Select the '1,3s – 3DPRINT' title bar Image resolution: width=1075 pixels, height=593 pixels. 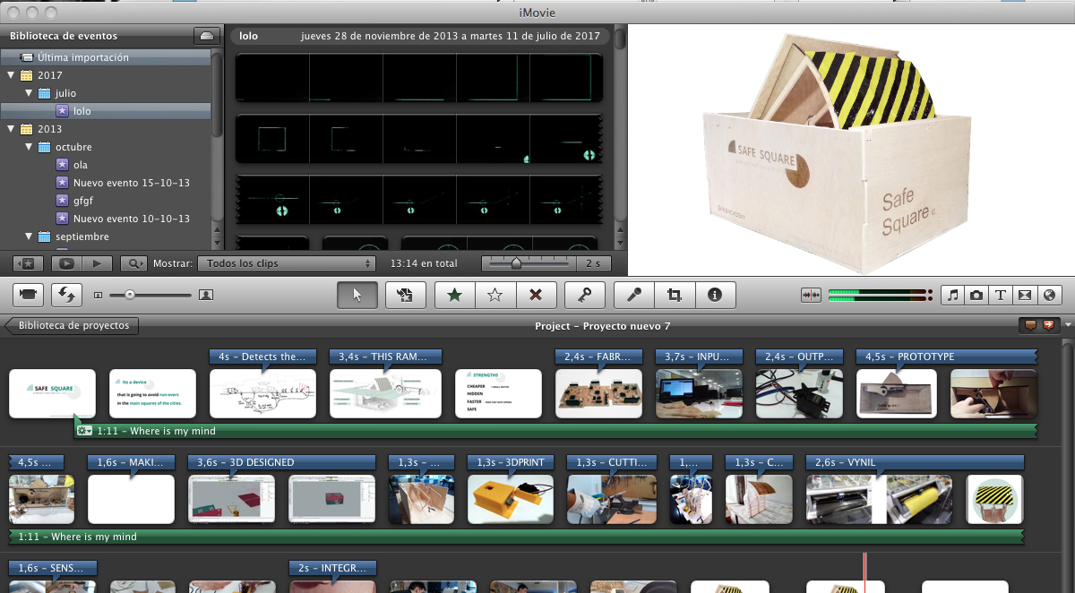[512, 462]
